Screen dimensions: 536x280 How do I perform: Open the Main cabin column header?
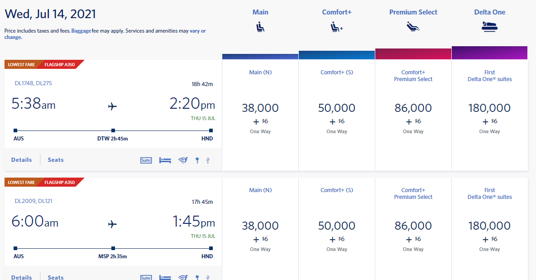click(260, 12)
